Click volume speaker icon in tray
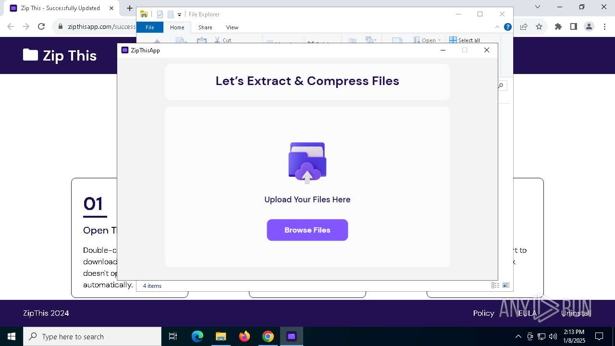This screenshot has width=615, height=346. (553, 336)
